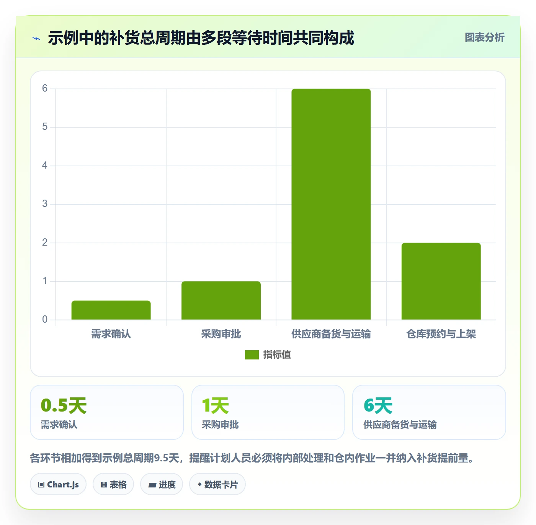
Task: Click the 仓库预约与上架 x-axis label
Action: [x=441, y=334]
